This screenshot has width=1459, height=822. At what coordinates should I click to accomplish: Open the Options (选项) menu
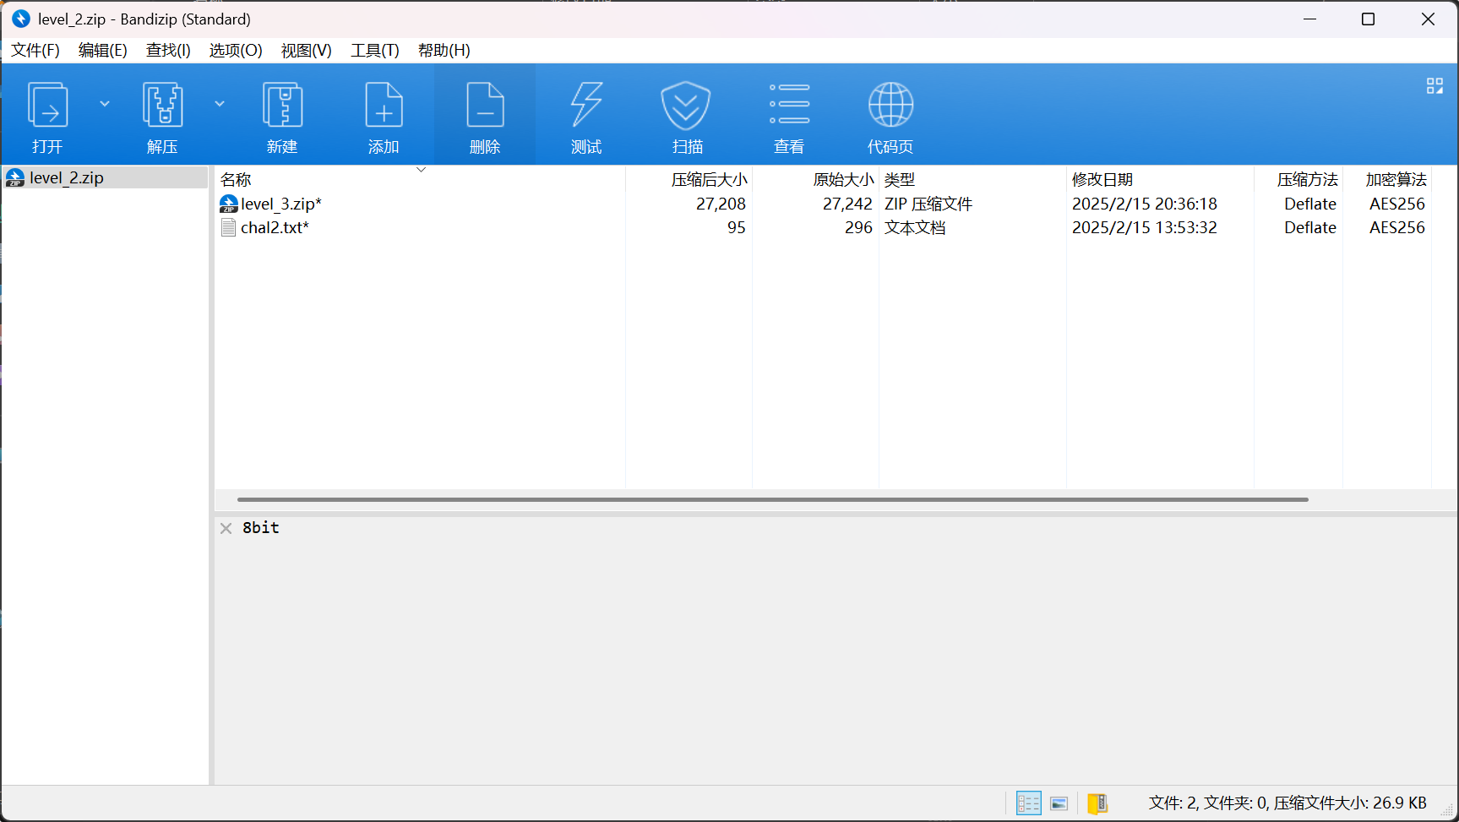(236, 51)
